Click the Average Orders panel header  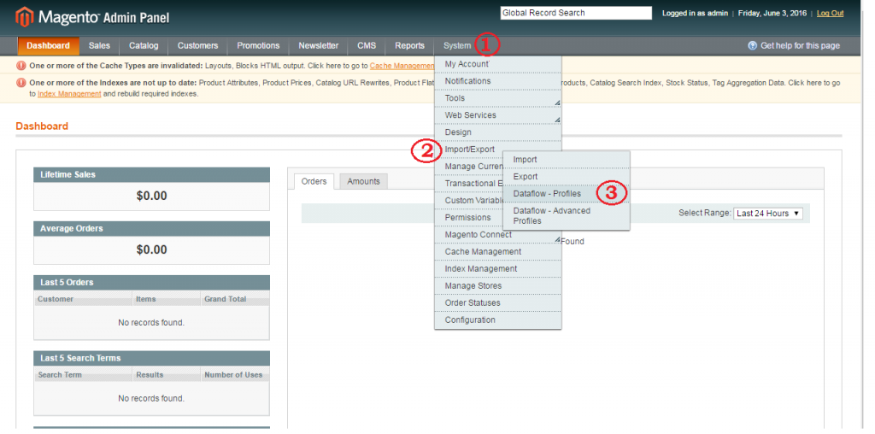coord(152,228)
